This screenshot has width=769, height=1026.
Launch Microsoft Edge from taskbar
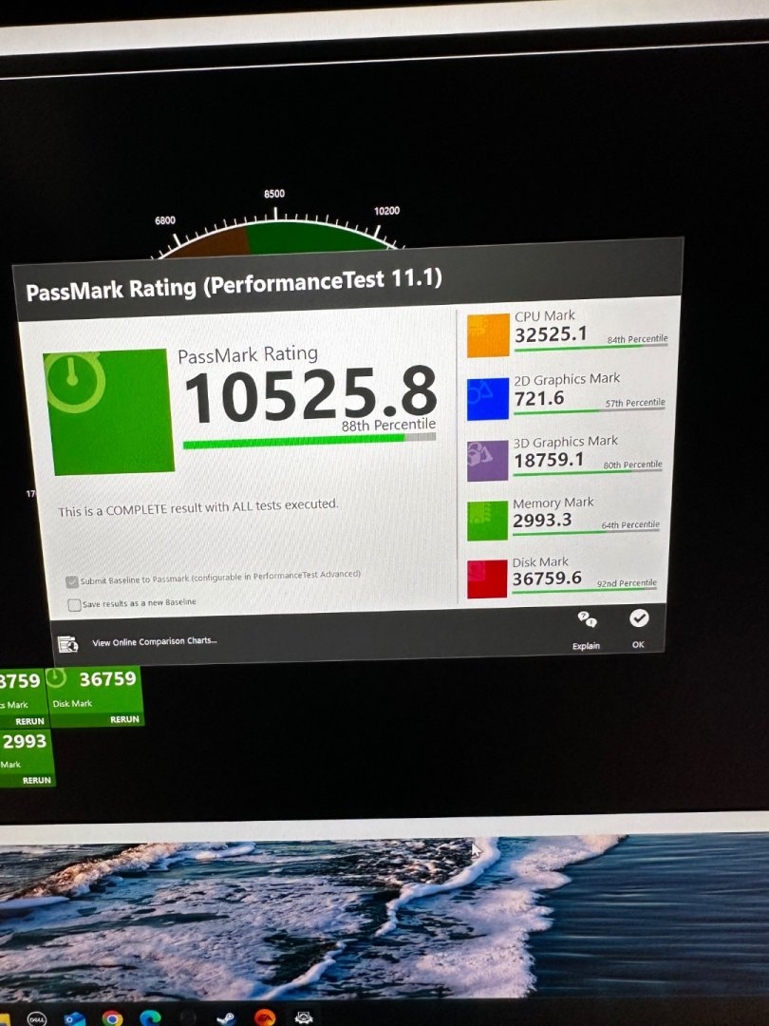coord(150,1018)
